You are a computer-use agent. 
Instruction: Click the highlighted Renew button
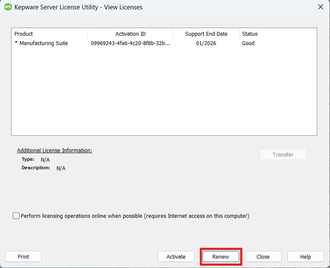(x=220, y=257)
